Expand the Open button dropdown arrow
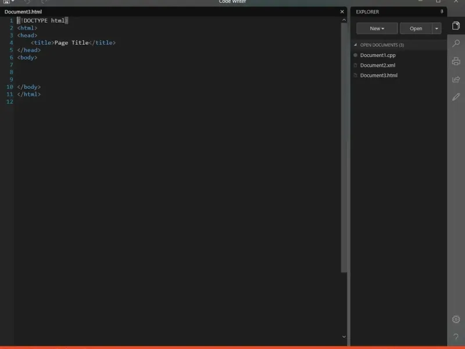 (437, 29)
